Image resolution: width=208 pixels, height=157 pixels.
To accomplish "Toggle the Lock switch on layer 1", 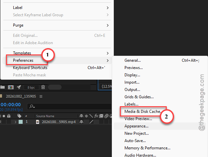I will (x=9, y=122).
